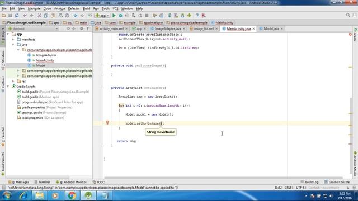Click the Help question mark icon

click(197, 16)
